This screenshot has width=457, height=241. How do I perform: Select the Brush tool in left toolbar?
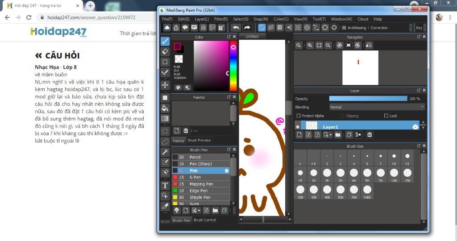[165, 41]
